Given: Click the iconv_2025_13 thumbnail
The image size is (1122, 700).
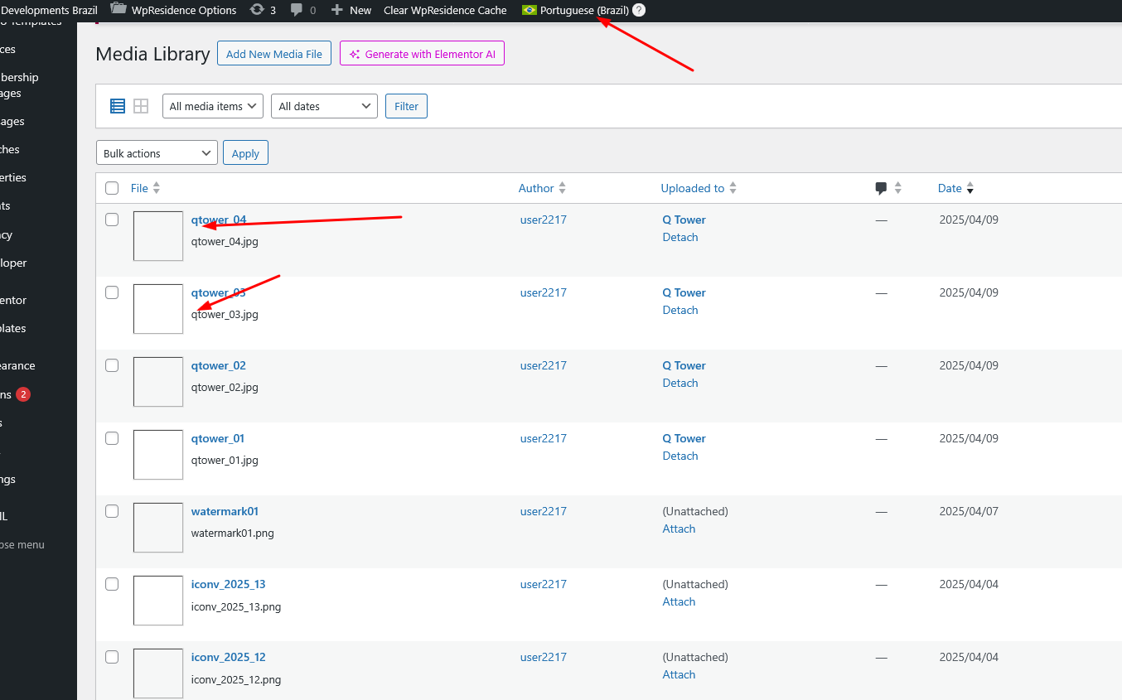Looking at the screenshot, I should 158,601.
